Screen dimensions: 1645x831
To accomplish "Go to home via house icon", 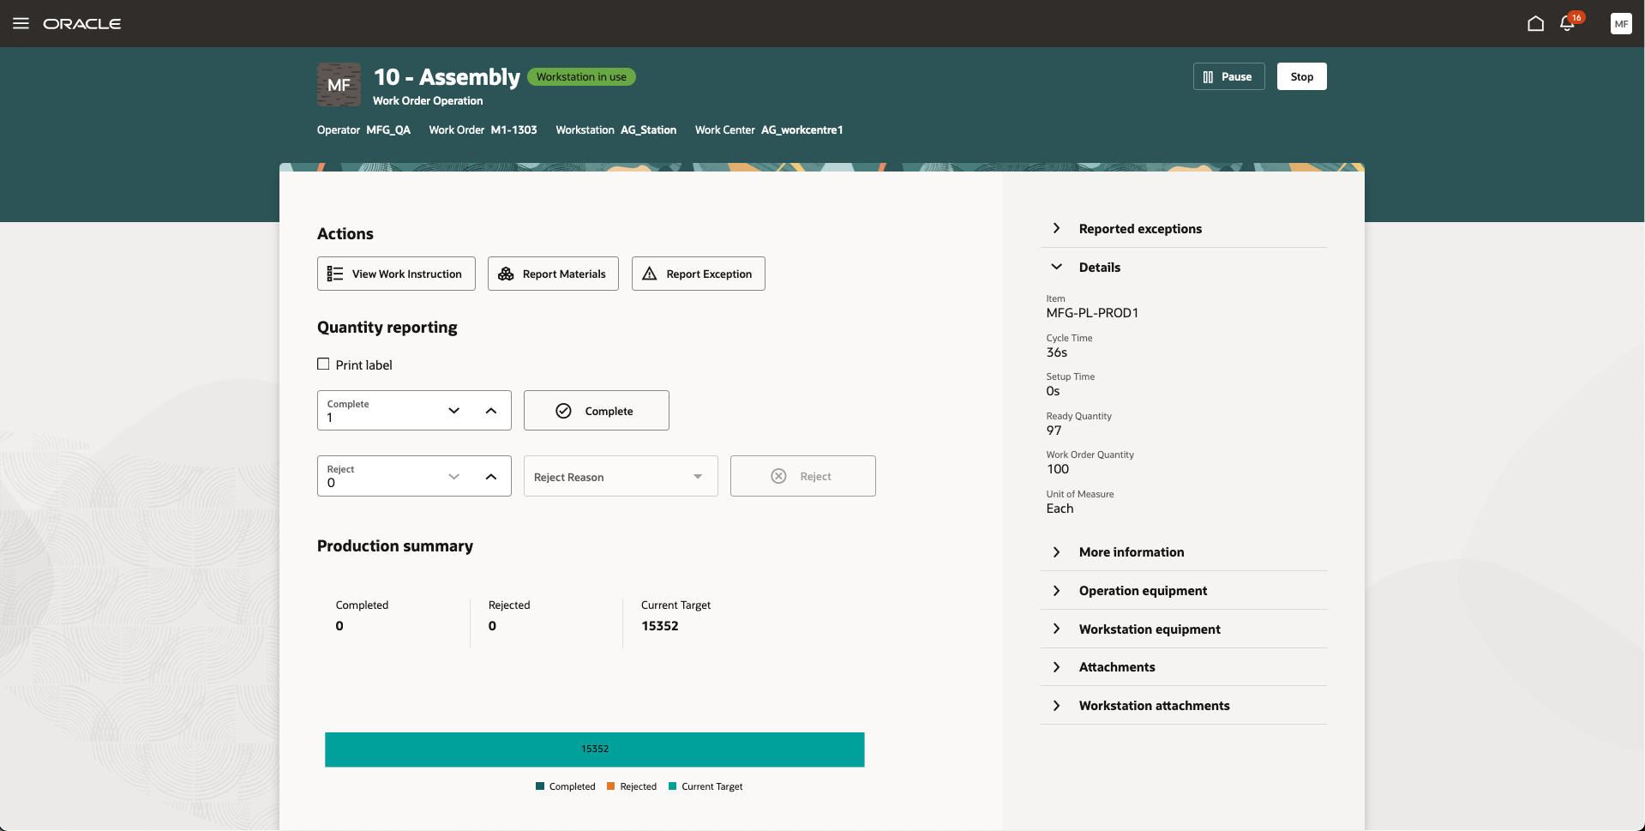I will tap(1535, 23).
